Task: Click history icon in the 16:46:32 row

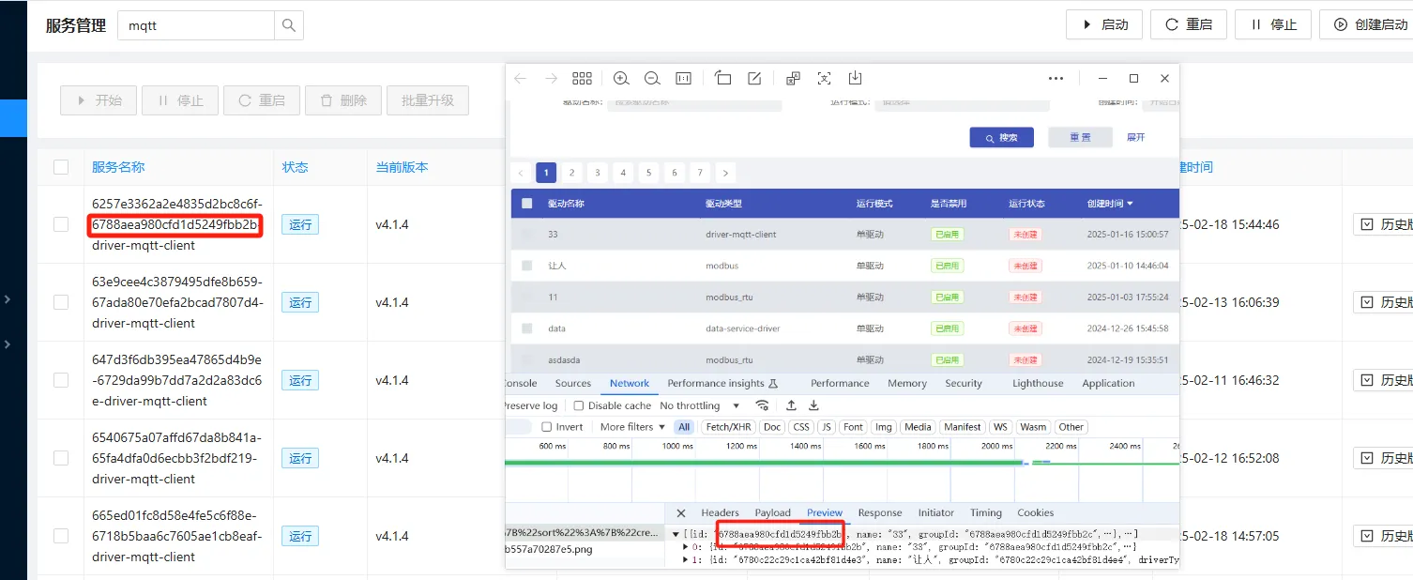Action: click(x=1366, y=380)
